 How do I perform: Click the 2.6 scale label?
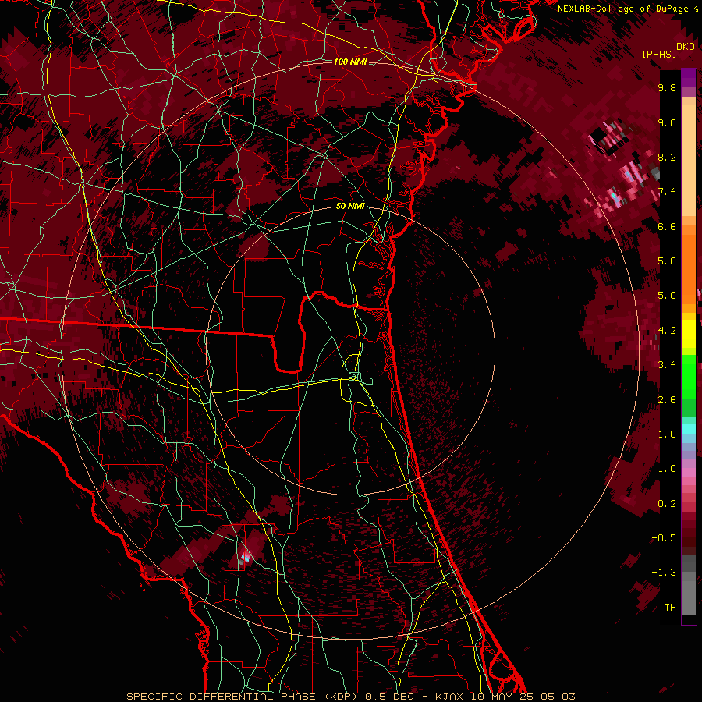[x=667, y=400]
